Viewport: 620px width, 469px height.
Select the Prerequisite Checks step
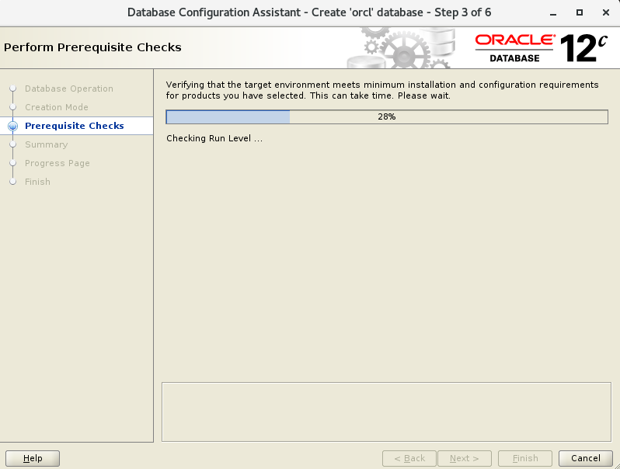[x=75, y=126]
